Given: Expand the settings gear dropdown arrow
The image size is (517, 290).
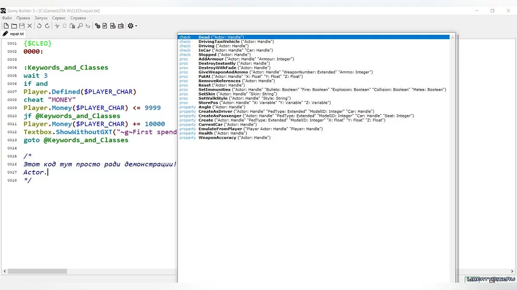Looking at the screenshot, I should pos(136,26).
